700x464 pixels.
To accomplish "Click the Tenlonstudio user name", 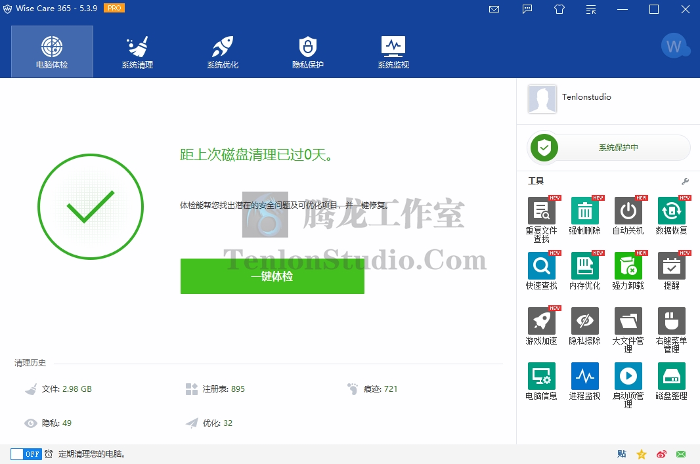I will point(586,97).
